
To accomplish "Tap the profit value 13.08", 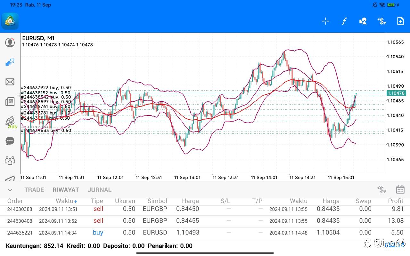I will pyautogui.click(x=396, y=221).
